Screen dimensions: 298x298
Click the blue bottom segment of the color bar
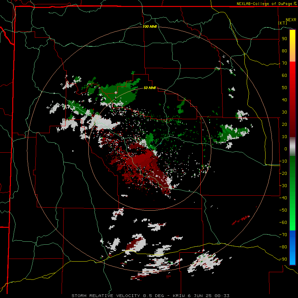[292, 247]
